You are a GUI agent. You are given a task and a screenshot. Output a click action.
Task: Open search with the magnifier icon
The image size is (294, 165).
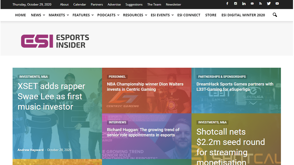pos(275,15)
